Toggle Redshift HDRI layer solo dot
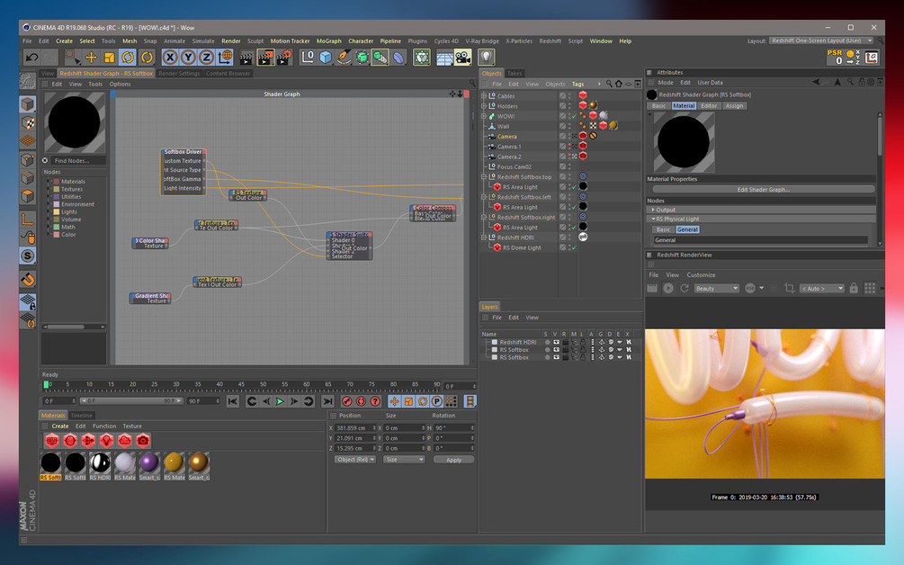 (547, 342)
